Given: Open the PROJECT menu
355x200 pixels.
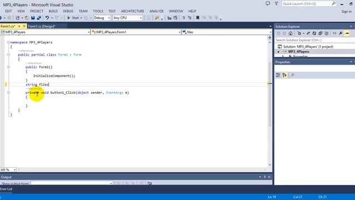Looking at the screenshot, I should click(37, 11).
